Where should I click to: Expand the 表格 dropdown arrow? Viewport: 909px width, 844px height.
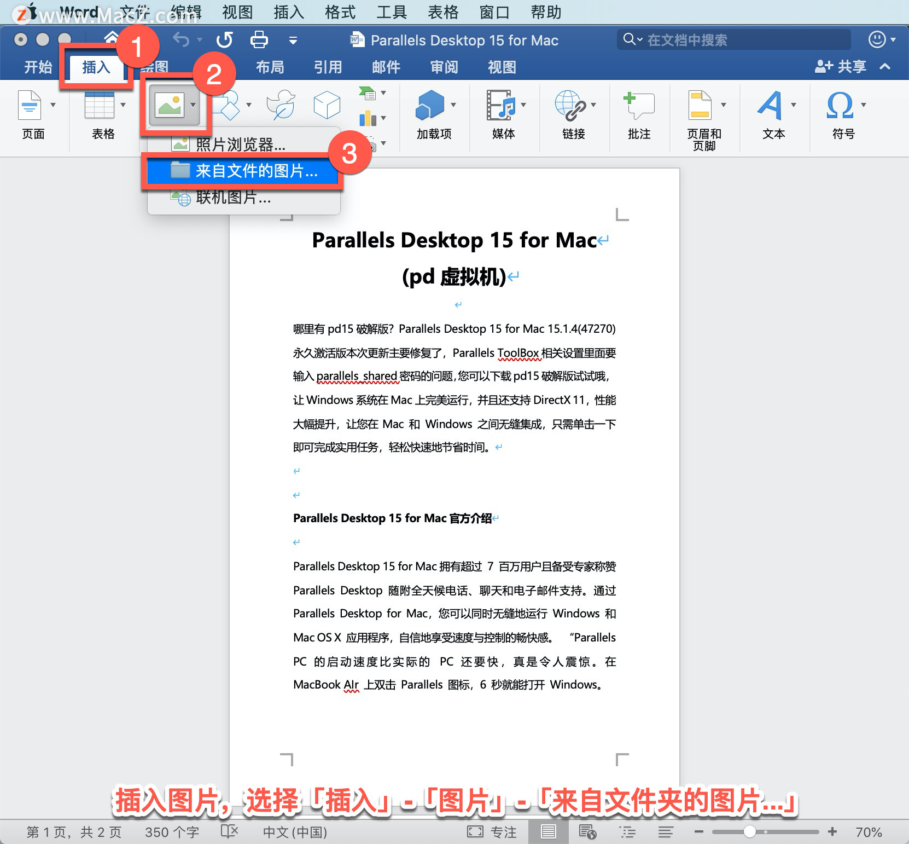(x=123, y=105)
